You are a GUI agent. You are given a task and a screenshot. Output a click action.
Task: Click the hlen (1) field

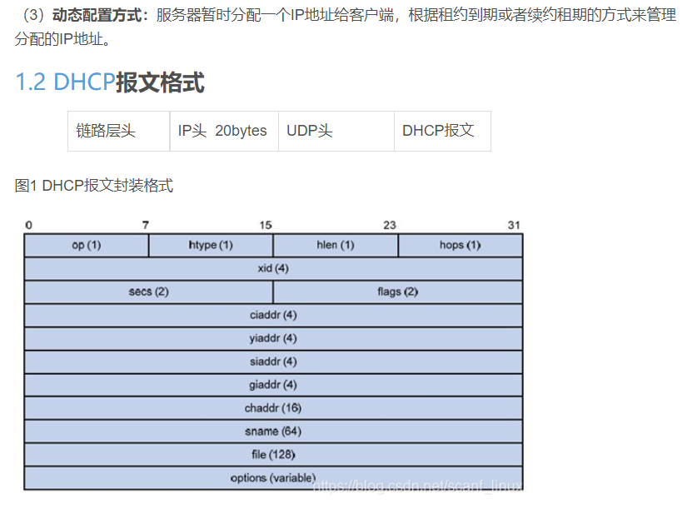click(x=335, y=245)
